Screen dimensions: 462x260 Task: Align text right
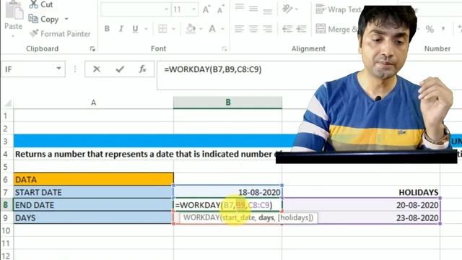tap(268, 29)
